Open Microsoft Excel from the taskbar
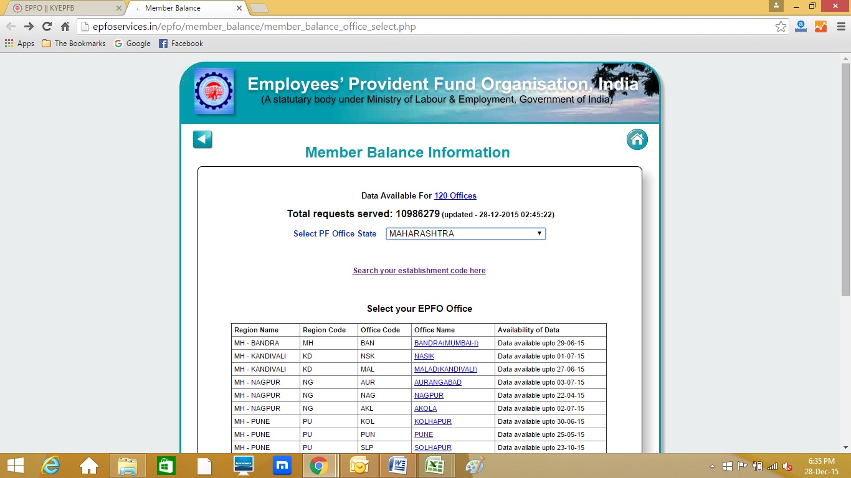 [x=435, y=465]
